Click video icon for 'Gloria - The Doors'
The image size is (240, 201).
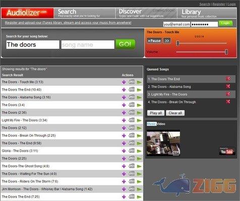132,151
